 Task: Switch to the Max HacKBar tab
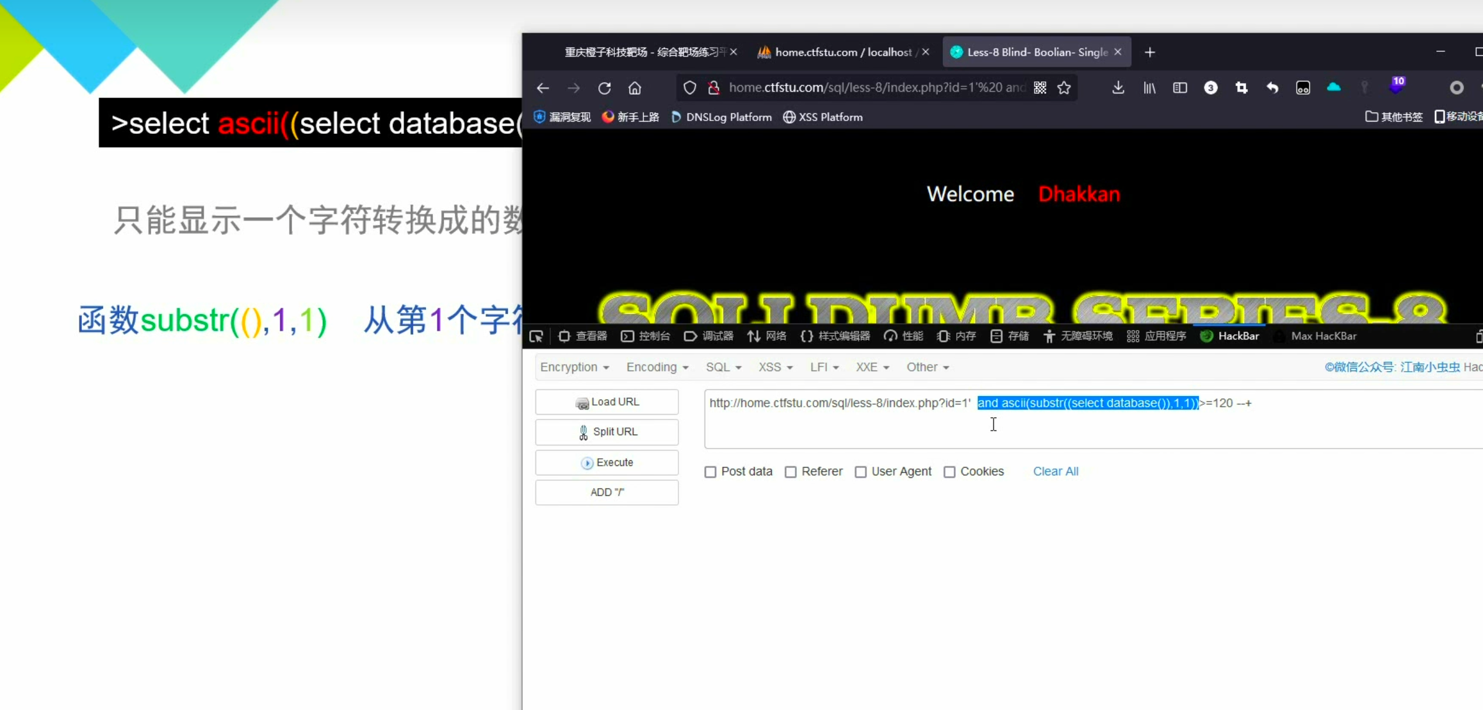point(1323,336)
